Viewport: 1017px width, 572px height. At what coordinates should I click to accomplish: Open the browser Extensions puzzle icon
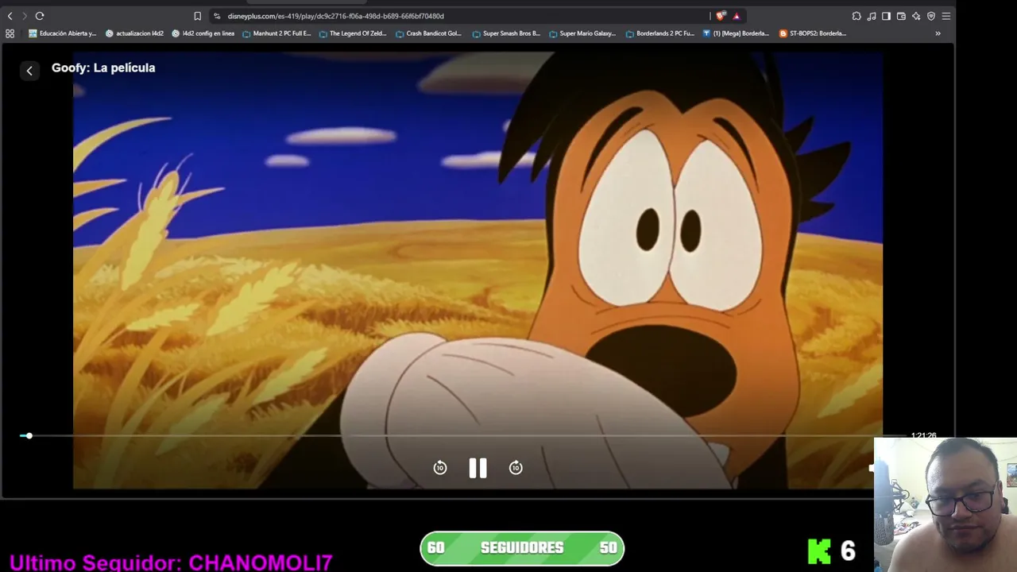[x=857, y=16]
